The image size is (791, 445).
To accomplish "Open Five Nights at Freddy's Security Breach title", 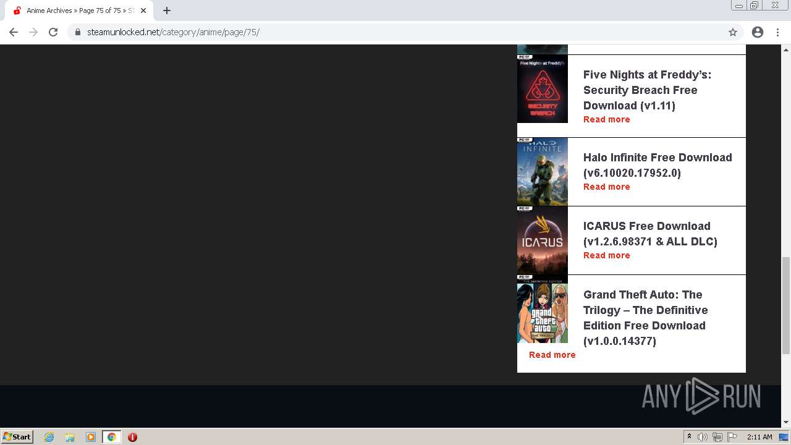I will tap(647, 90).
